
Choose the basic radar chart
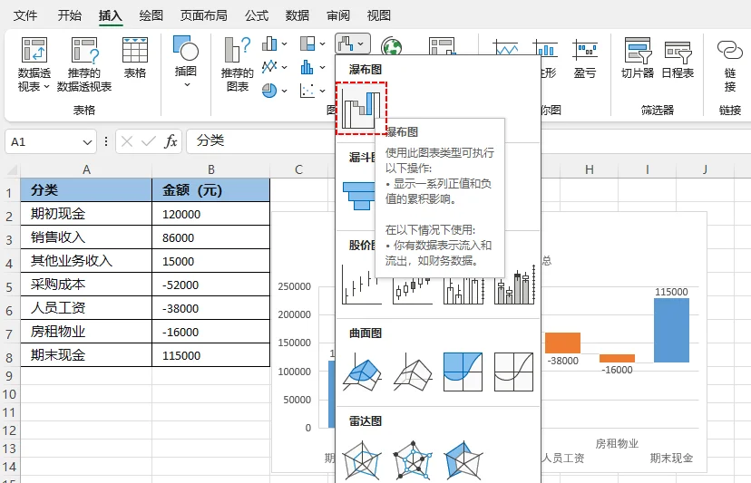(362, 460)
